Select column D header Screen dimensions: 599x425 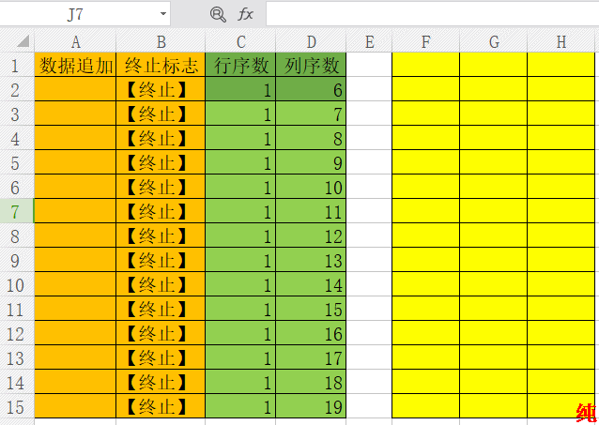311,41
